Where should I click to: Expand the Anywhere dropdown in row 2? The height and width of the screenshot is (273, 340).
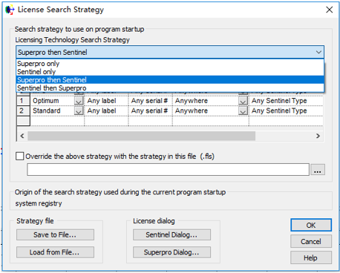point(243,111)
